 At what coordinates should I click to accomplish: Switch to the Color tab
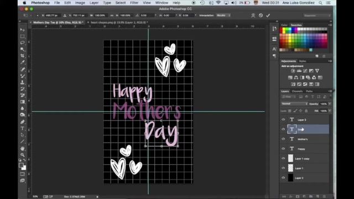point(284,25)
